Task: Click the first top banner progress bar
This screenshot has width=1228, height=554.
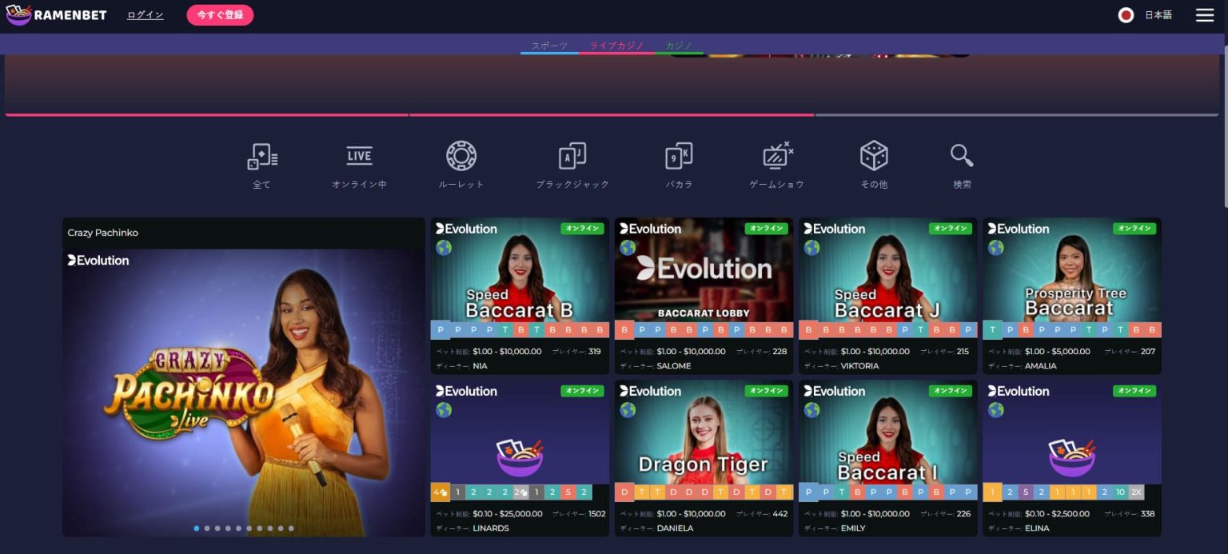Action: [207, 115]
